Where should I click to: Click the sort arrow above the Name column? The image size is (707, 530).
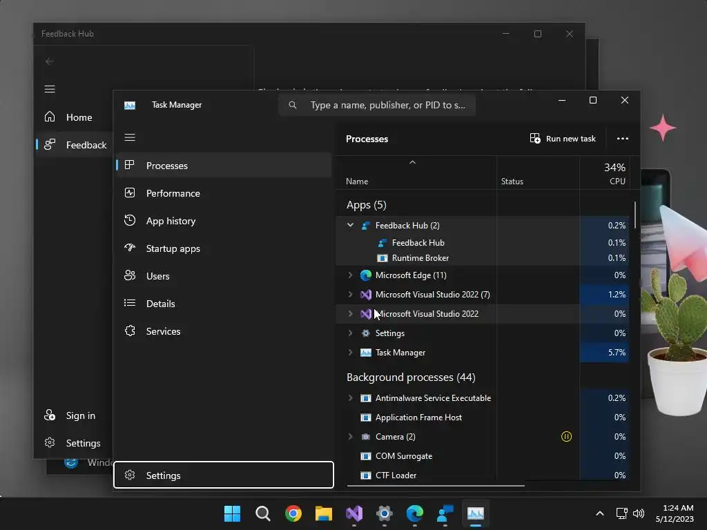tap(412, 162)
